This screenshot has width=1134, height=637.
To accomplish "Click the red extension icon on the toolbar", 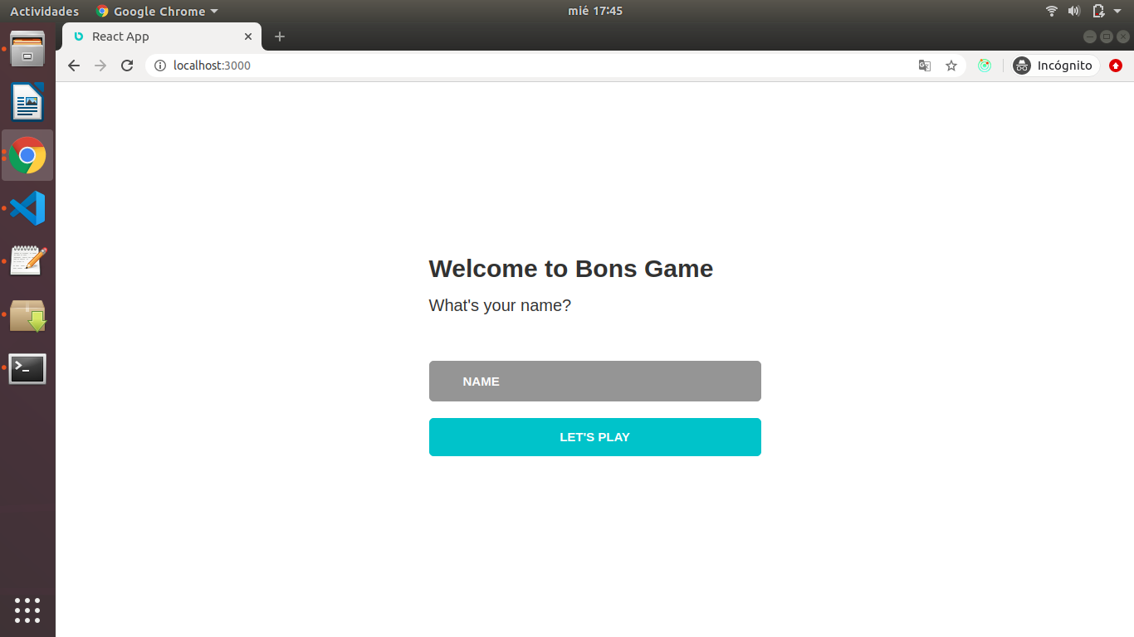I will (1115, 66).
